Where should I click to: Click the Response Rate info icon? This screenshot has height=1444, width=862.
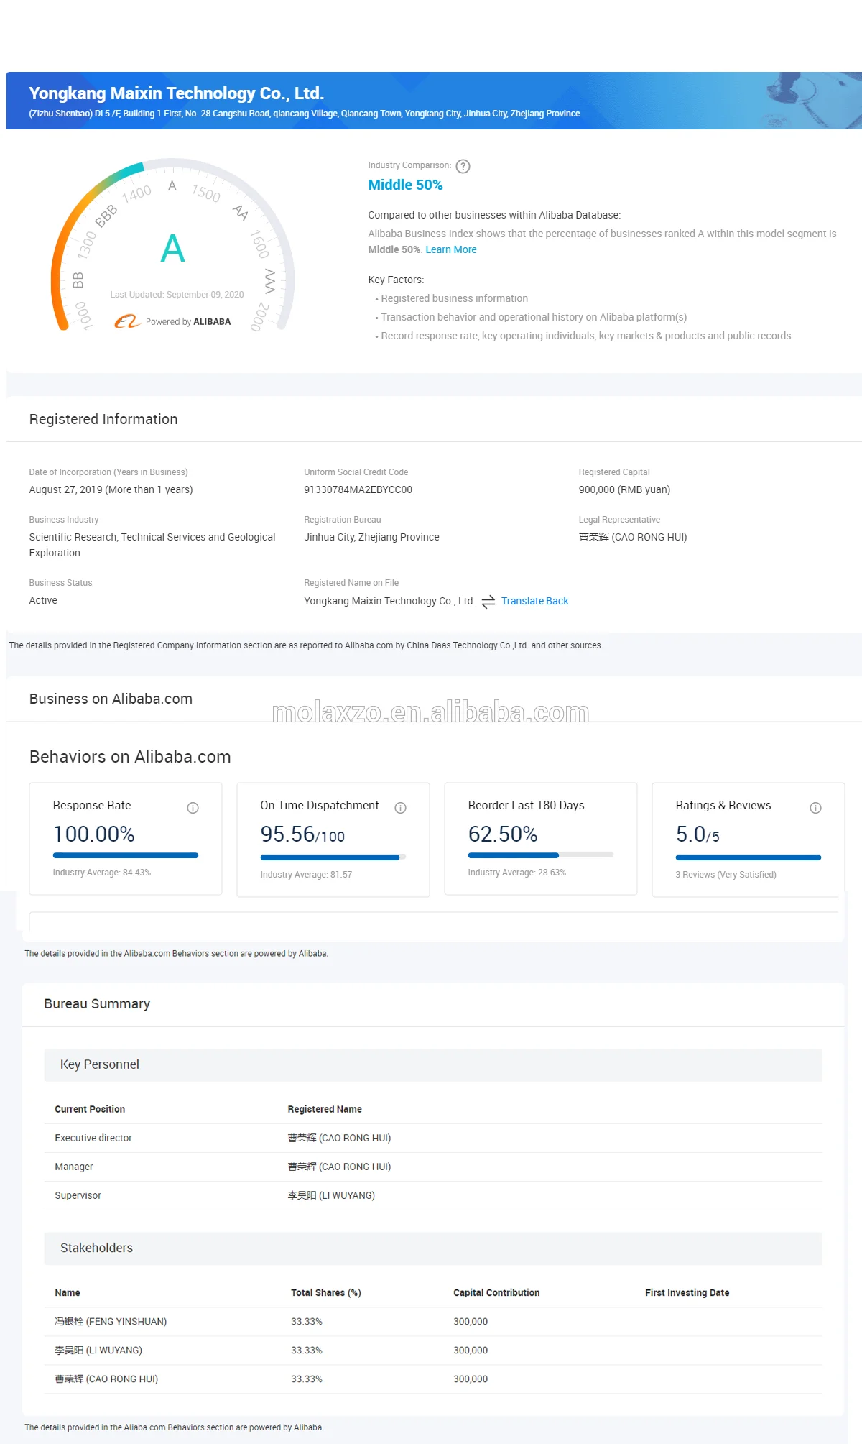tap(193, 808)
